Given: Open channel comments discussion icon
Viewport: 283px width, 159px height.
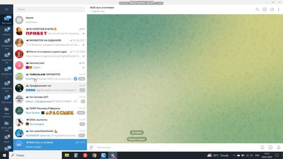Looking at the screenshot, I should click(264, 9).
